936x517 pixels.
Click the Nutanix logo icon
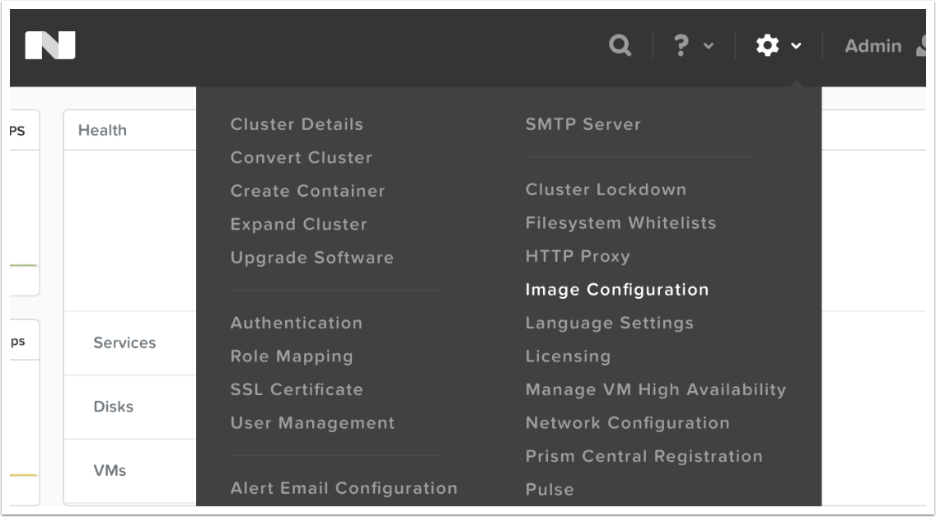click(x=50, y=46)
